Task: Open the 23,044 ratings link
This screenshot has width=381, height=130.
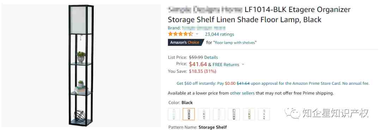Action: [219, 34]
